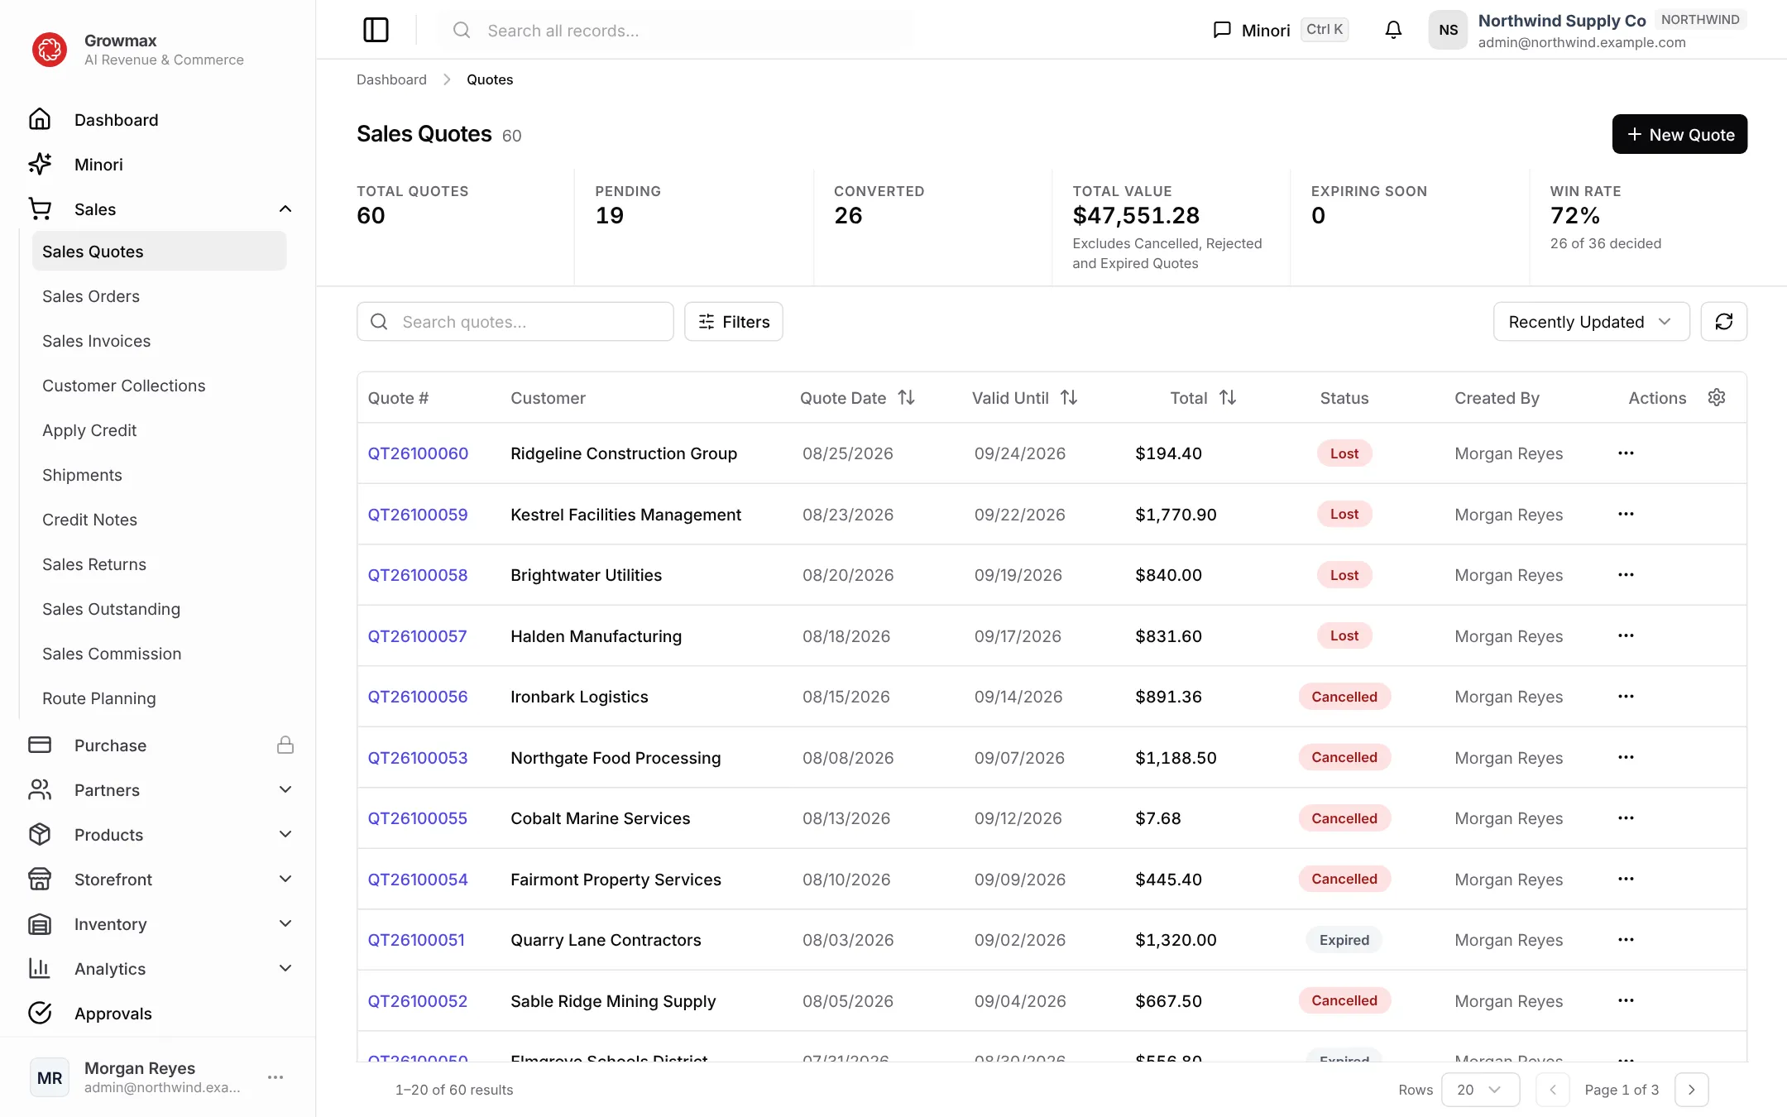Expand the Partners section

coord(285,789)
